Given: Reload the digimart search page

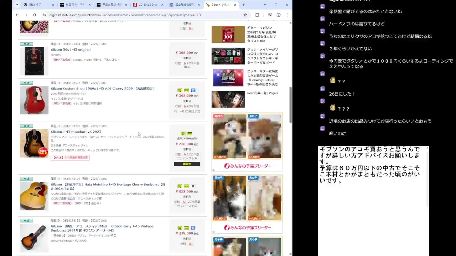Looking at the screenshot, I should pyautogui.click(x=34, y=15).
